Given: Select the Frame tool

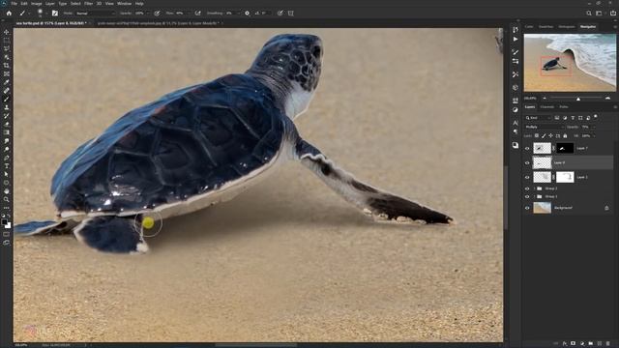Looking at the screenshot, I should (7, 73).
